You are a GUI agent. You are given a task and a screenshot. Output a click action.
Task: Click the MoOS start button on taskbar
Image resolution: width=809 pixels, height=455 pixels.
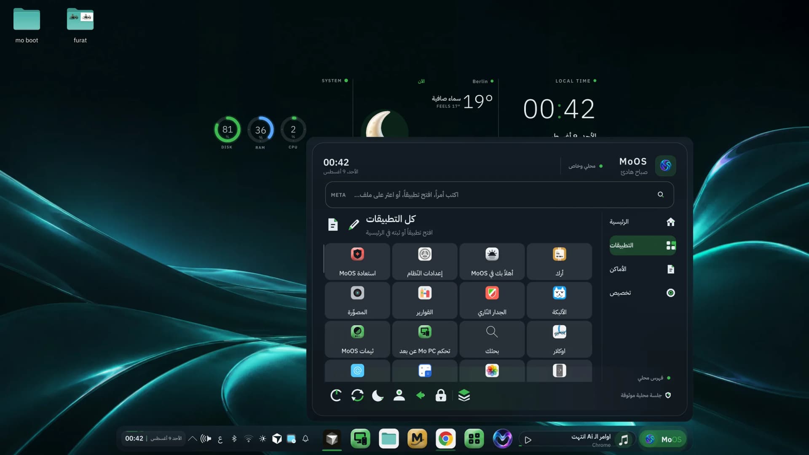(663, 439)
